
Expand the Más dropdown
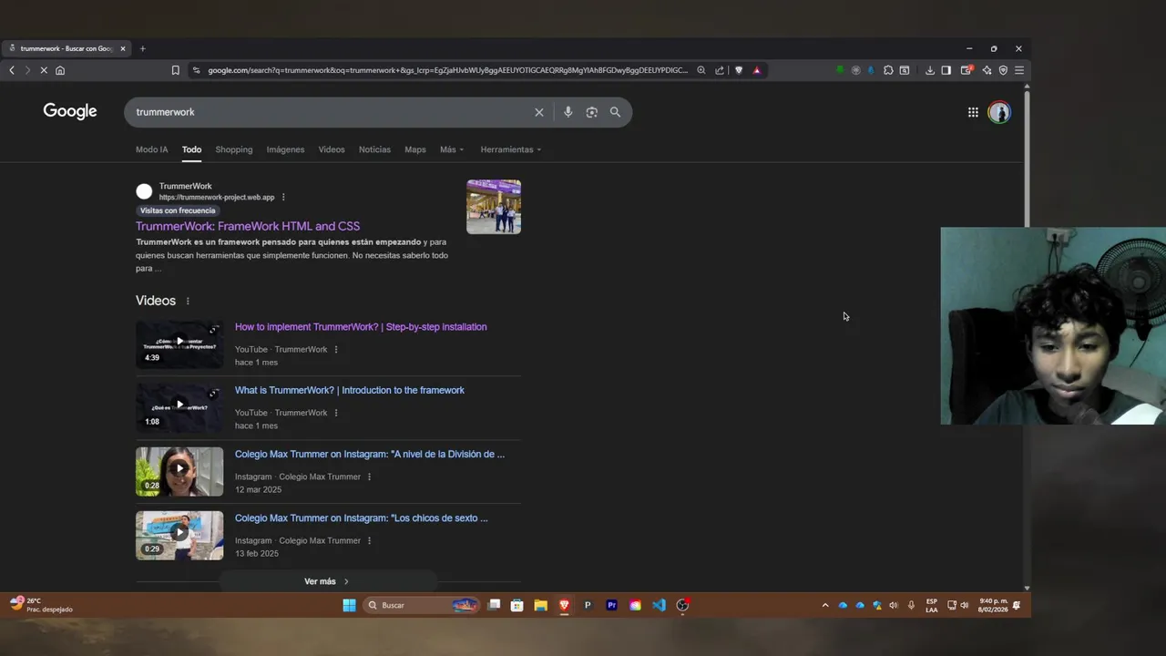click(452, 149)
